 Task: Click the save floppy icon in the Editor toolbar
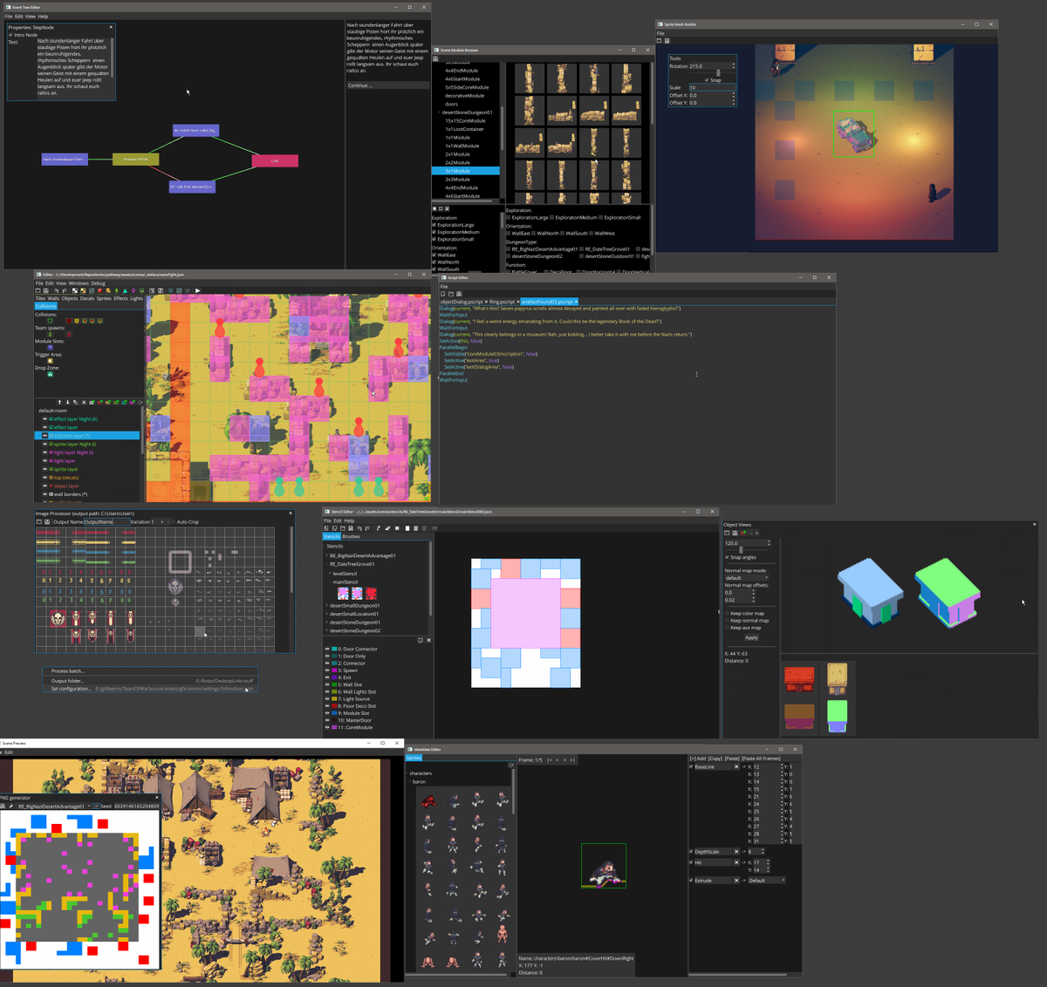[x=46, y=290]
